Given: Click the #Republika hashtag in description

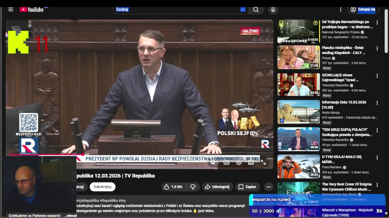Looking at the screenshot, I should (108, 200).
